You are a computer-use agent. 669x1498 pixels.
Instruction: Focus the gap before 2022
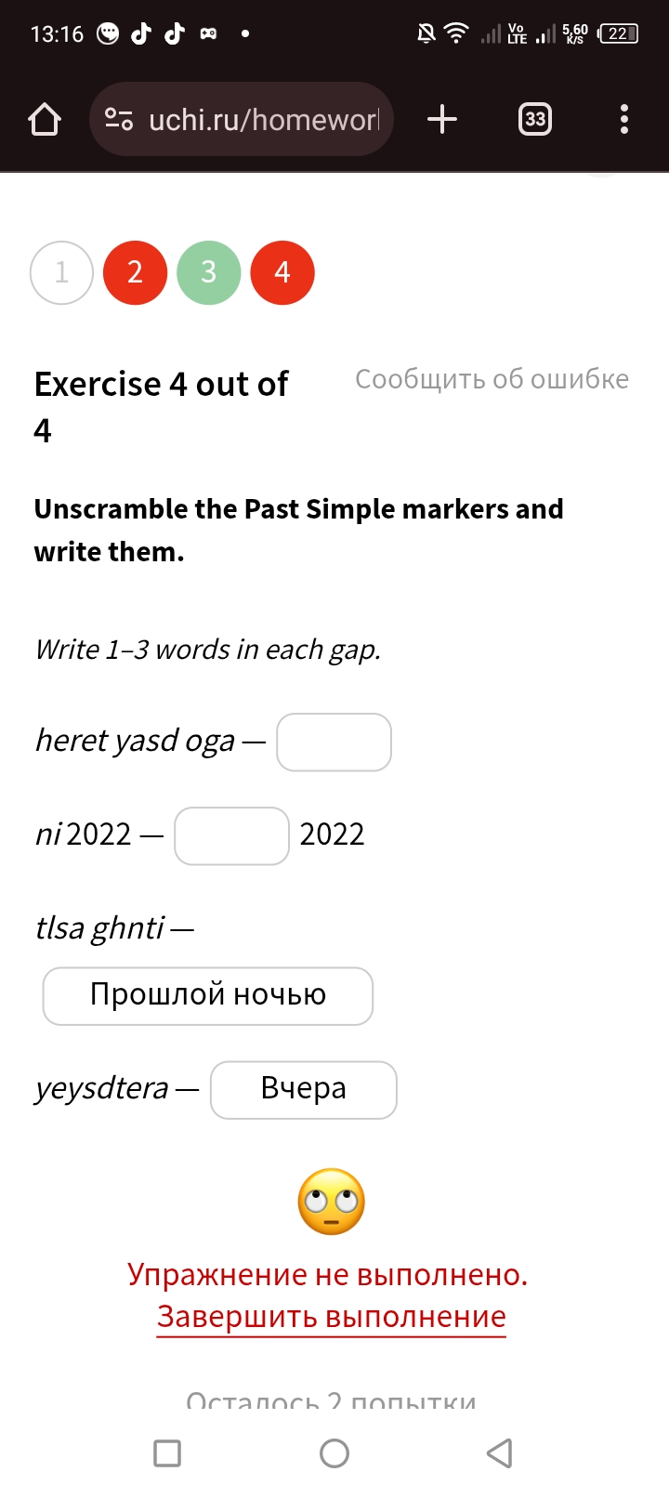coord(231,836)
